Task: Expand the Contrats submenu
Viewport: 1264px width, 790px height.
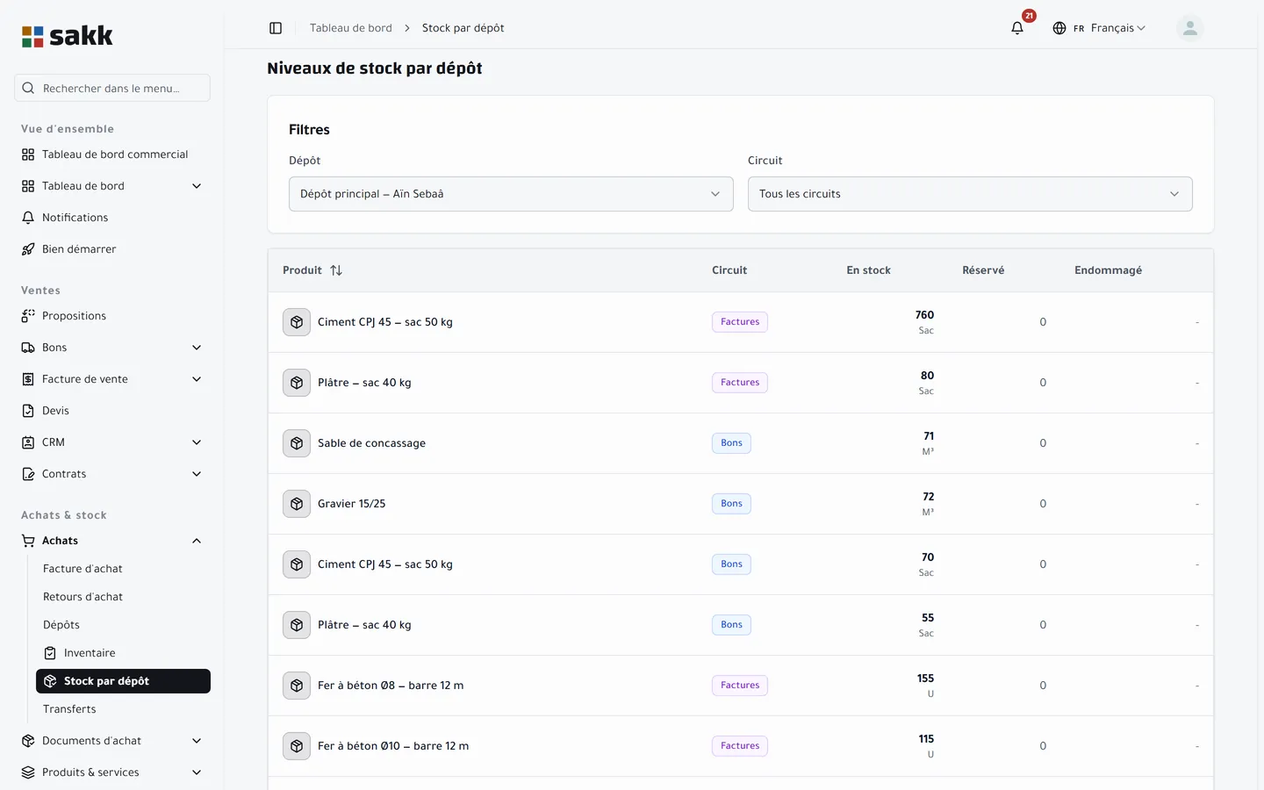Action: click(x=197, y=474)
